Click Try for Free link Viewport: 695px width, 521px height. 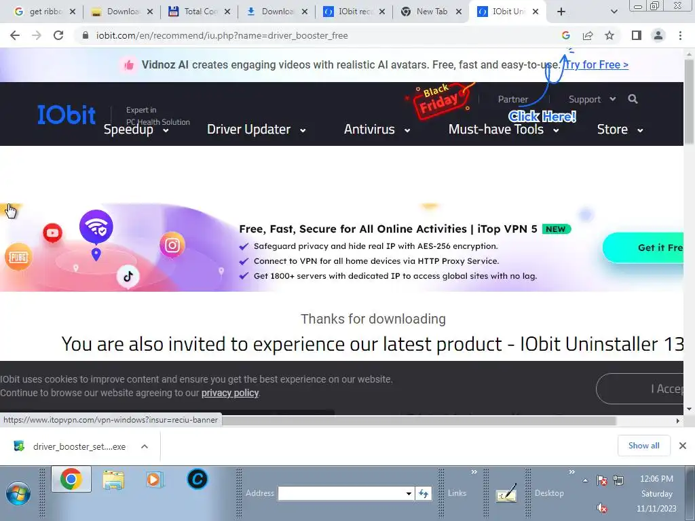coord(596,64)
